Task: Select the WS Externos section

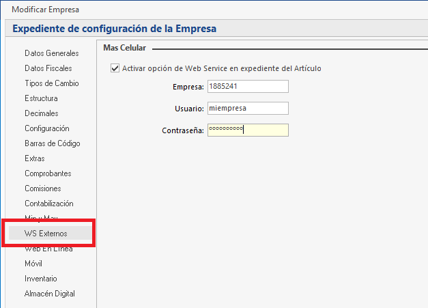Action: pos(46,234)
